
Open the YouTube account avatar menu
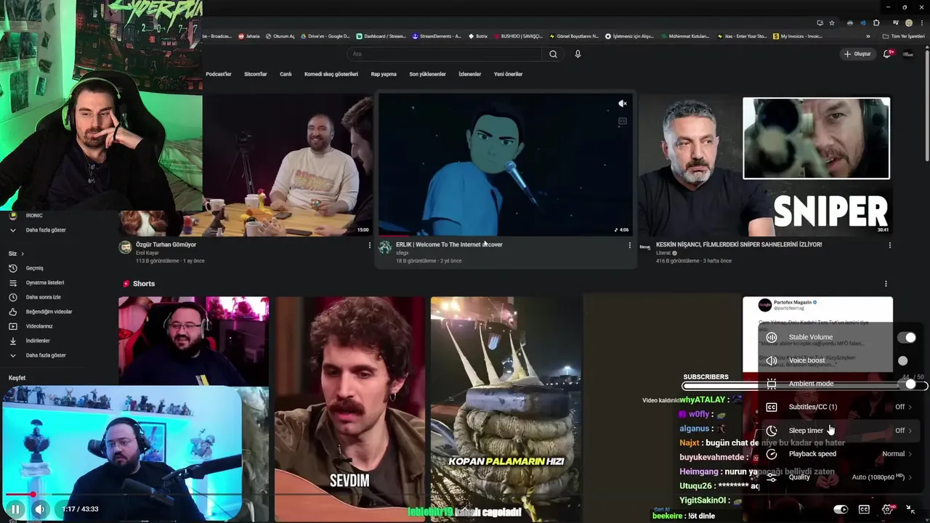tap(908, 54)
